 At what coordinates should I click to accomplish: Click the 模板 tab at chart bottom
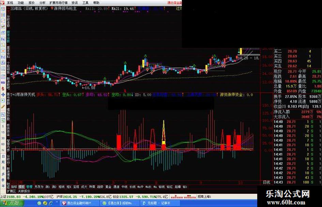[21, 187]
